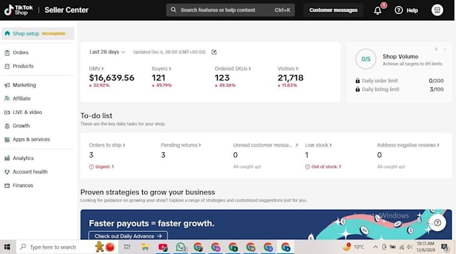Click the LIVE & video camera icon
The image size is (456, 254).
7,112
